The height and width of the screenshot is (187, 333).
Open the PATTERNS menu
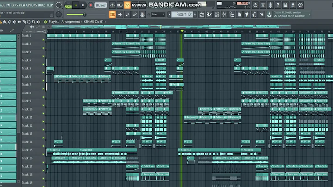pos(12,5)
